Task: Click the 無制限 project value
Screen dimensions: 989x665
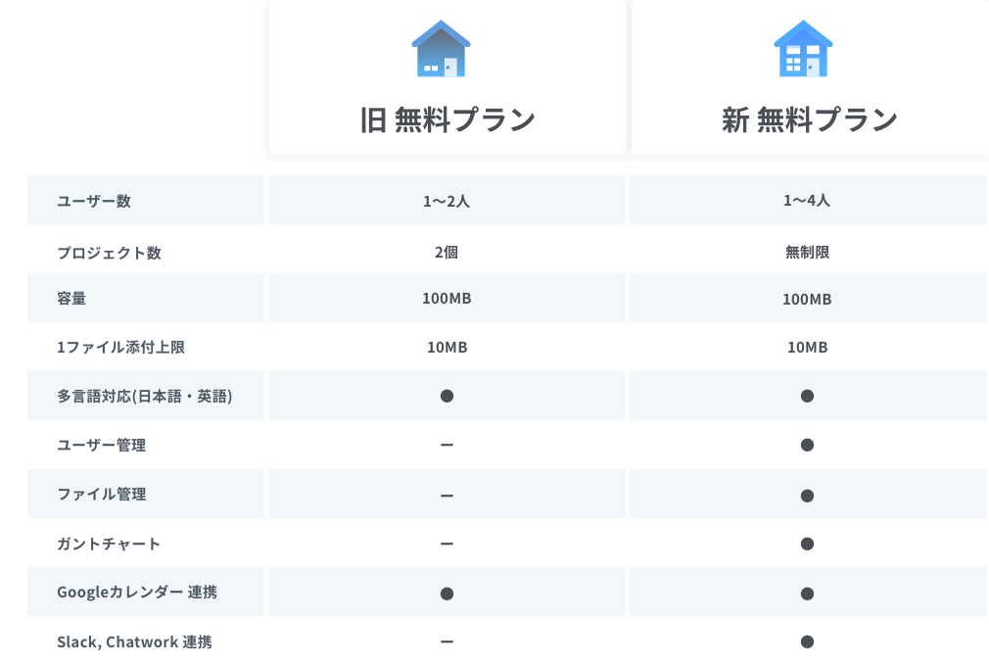Action: tap(807, 253)
